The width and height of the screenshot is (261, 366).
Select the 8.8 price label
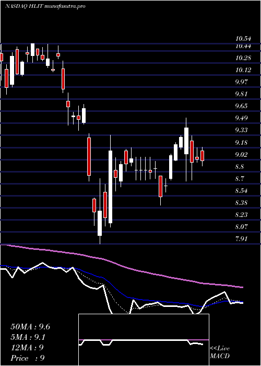[x=240, y=167]
